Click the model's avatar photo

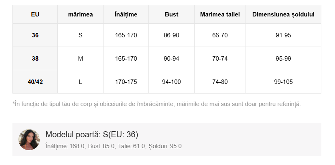coord(29,139)
